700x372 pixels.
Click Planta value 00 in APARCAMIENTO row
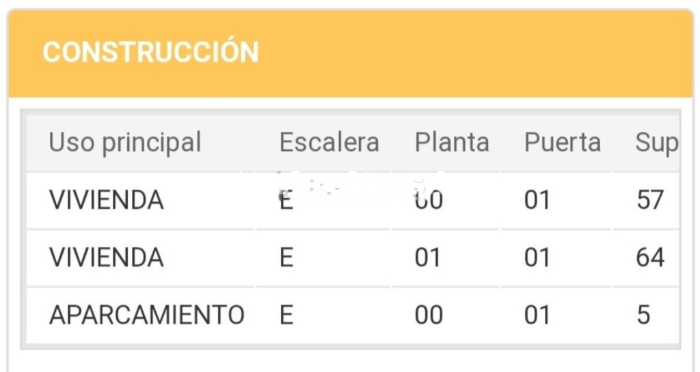pos(429,315)
